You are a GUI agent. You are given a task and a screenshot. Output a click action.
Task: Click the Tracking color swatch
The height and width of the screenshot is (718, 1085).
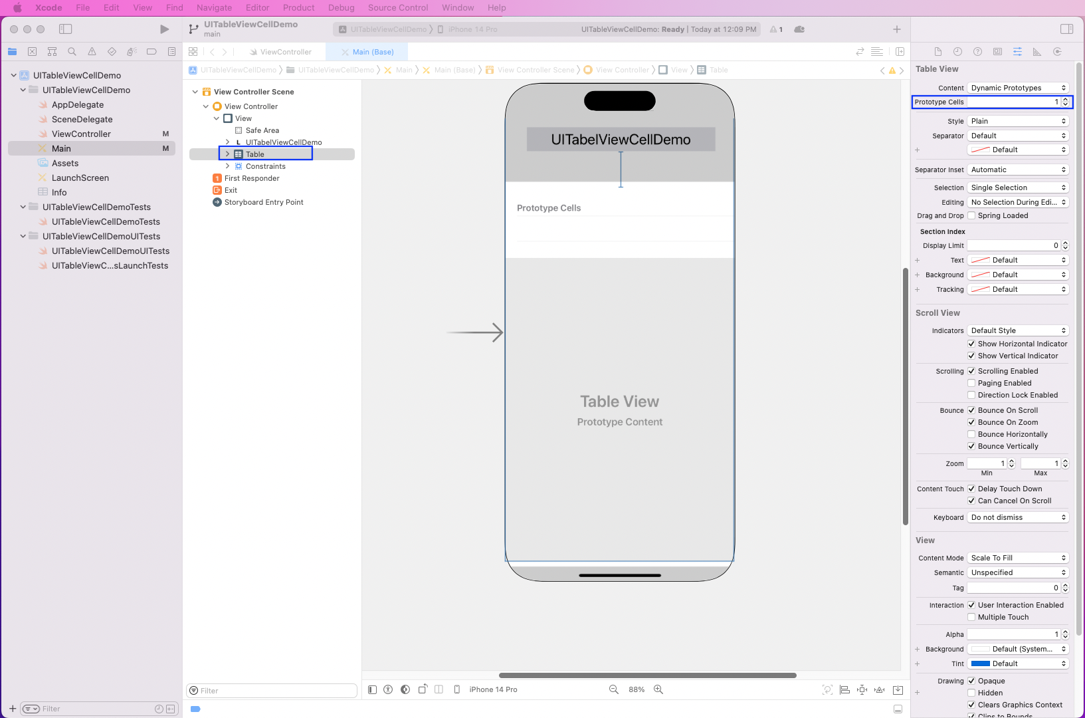[981, 289]
